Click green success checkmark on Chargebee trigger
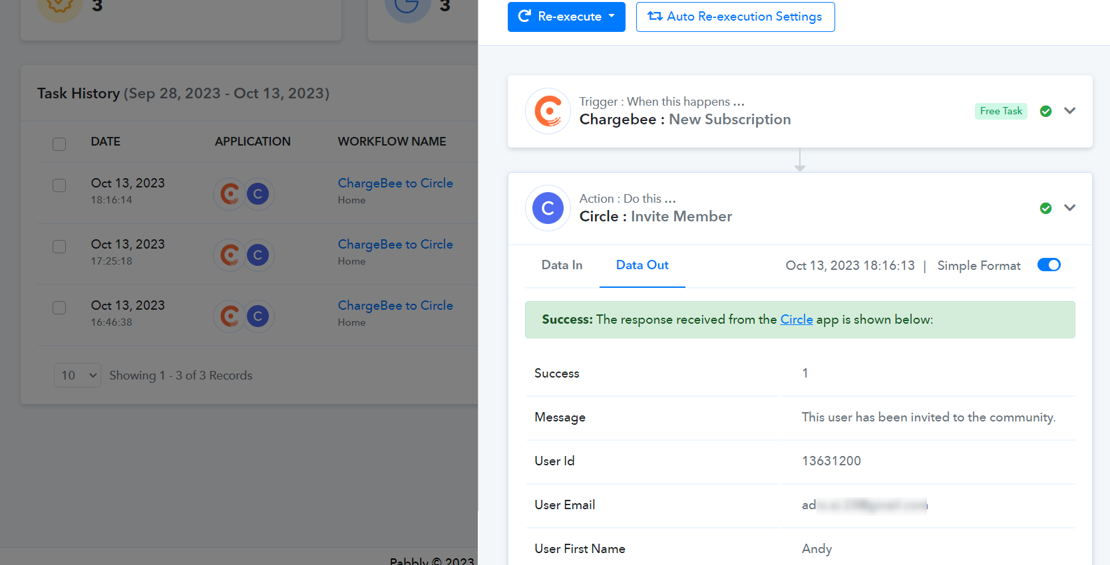 click(x=1045, y=111)
